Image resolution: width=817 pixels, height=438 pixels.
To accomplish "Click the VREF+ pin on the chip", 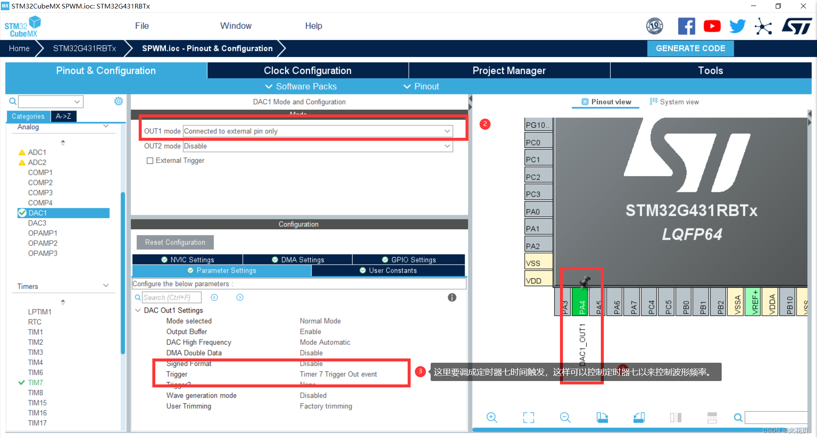I will [x=754, y=302].
